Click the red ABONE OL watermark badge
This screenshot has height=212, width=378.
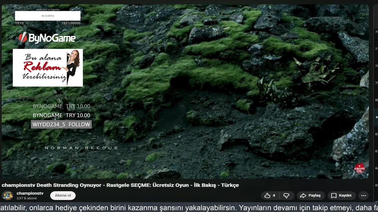coord(359,169)
